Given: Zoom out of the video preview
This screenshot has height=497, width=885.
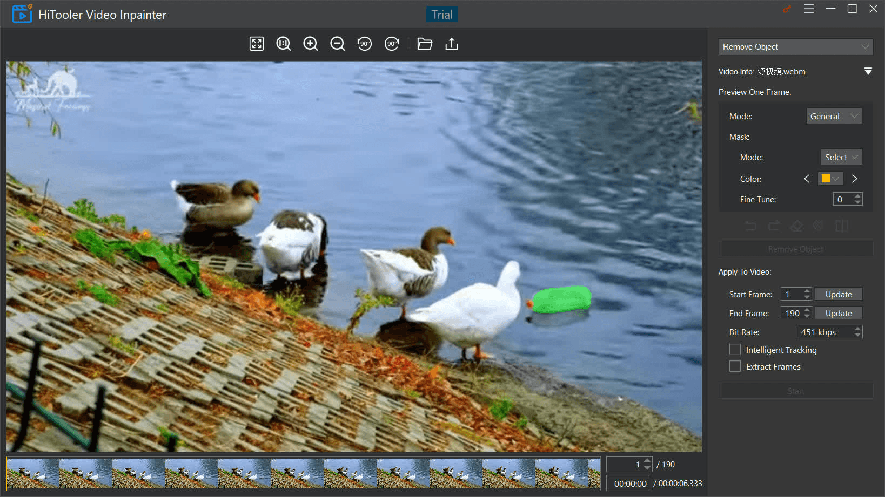Looking at the screenshot, I should pyautogui.click(x=338, y=44).
